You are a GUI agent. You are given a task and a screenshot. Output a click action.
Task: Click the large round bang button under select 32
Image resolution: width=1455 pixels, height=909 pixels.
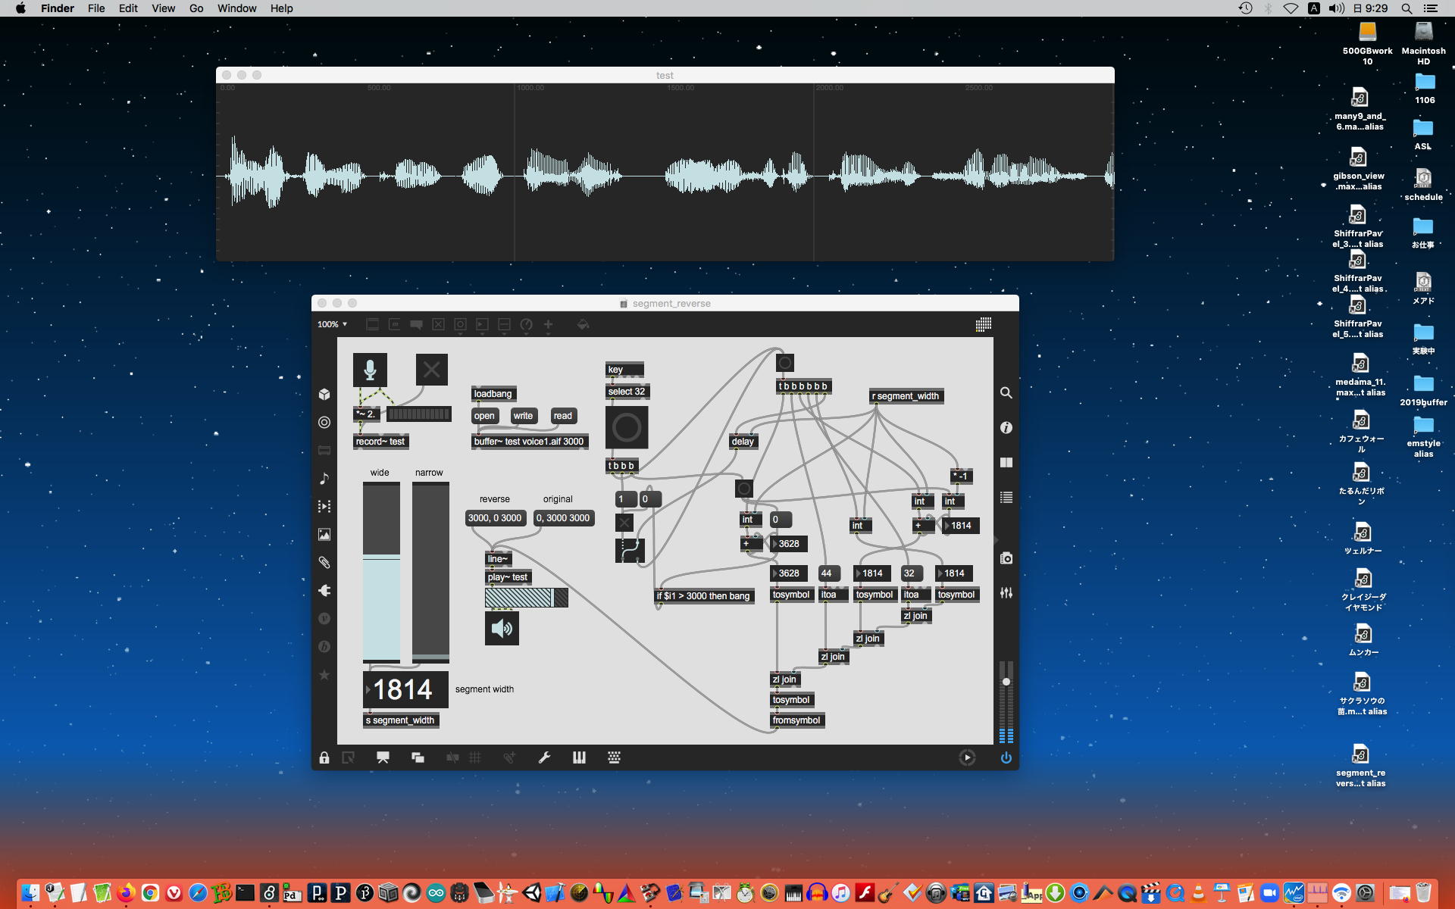[x=627, y=428]
